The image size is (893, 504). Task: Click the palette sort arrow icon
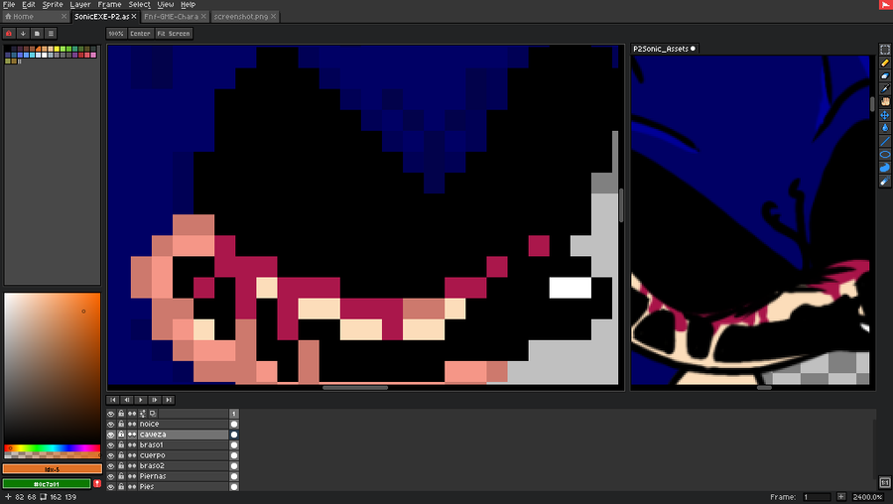23,34
